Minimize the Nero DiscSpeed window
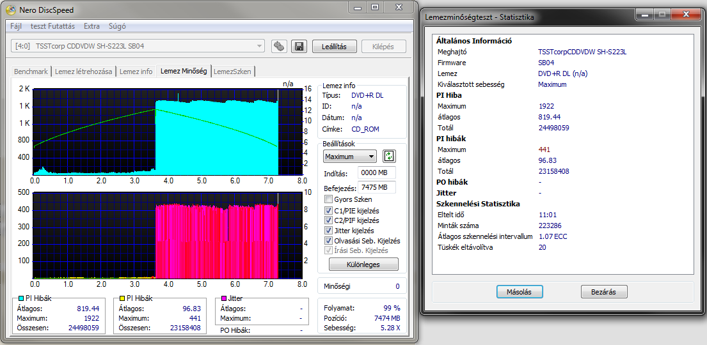707x345 pixels. pyautogui.click(x=358, y=8)
